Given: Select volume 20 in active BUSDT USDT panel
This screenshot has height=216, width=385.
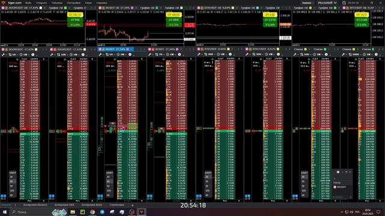Looking at the screenshot, I should coord(108,177).
